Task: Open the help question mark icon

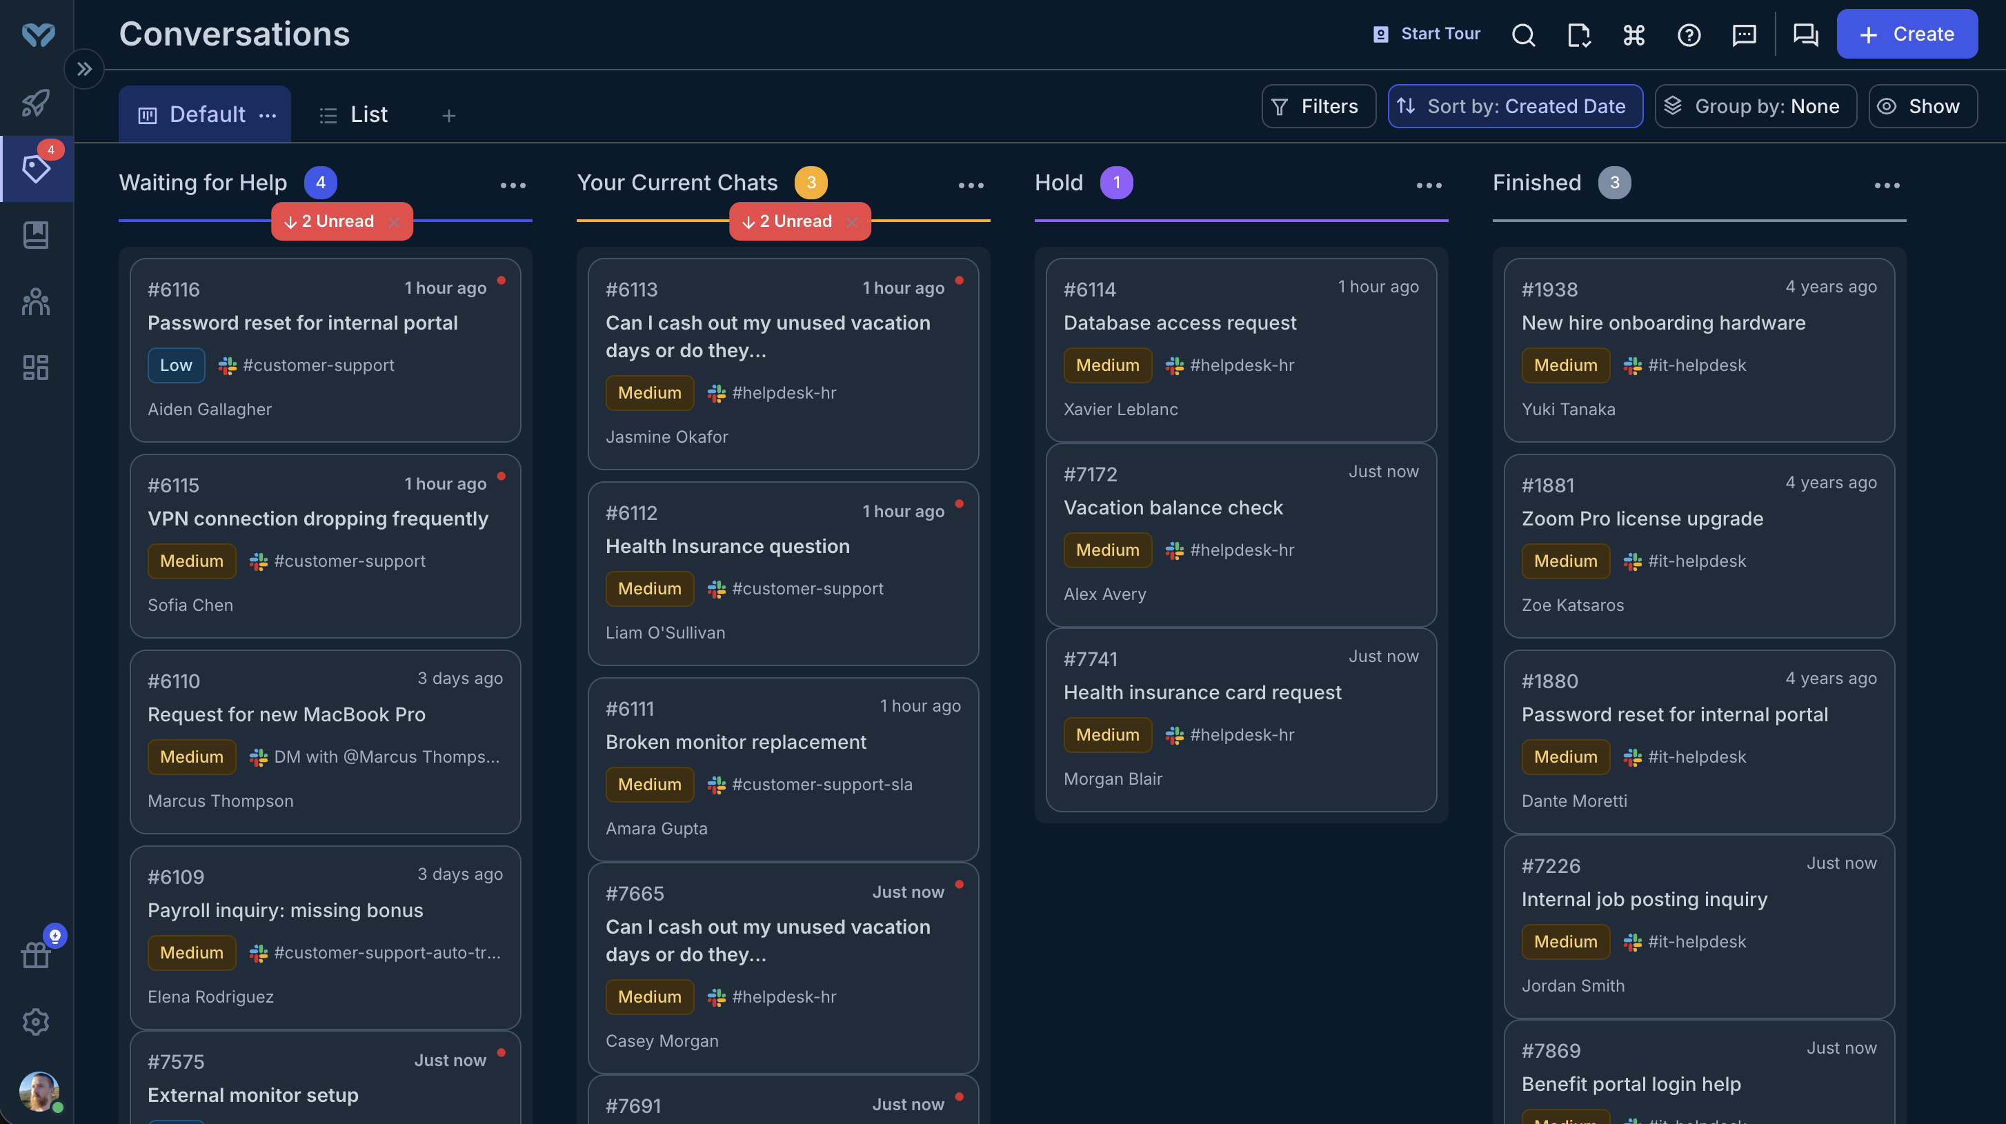Action: pos(1689,34)
